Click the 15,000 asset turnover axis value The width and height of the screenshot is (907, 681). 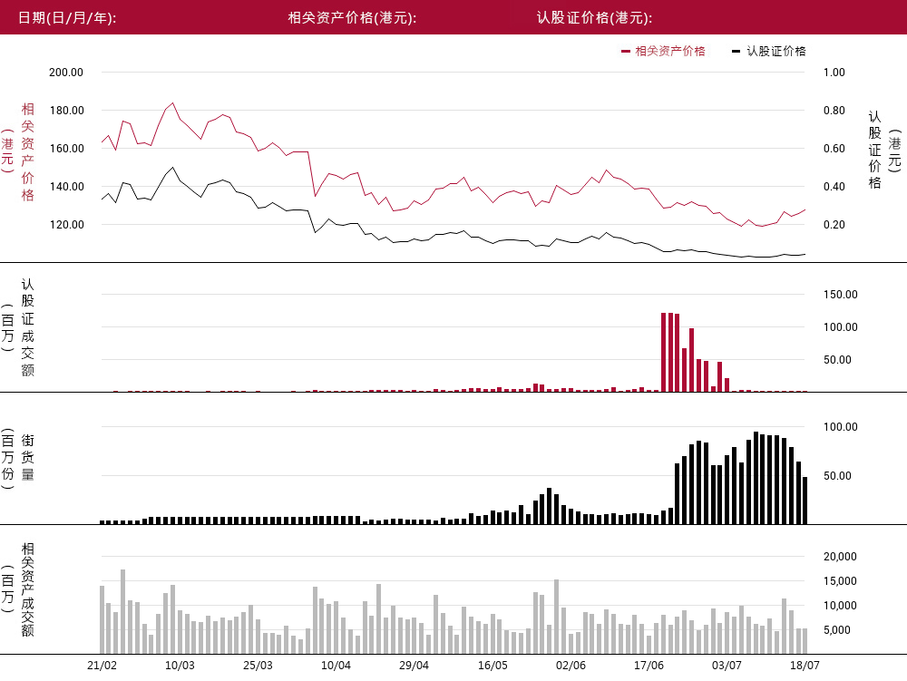840,581
